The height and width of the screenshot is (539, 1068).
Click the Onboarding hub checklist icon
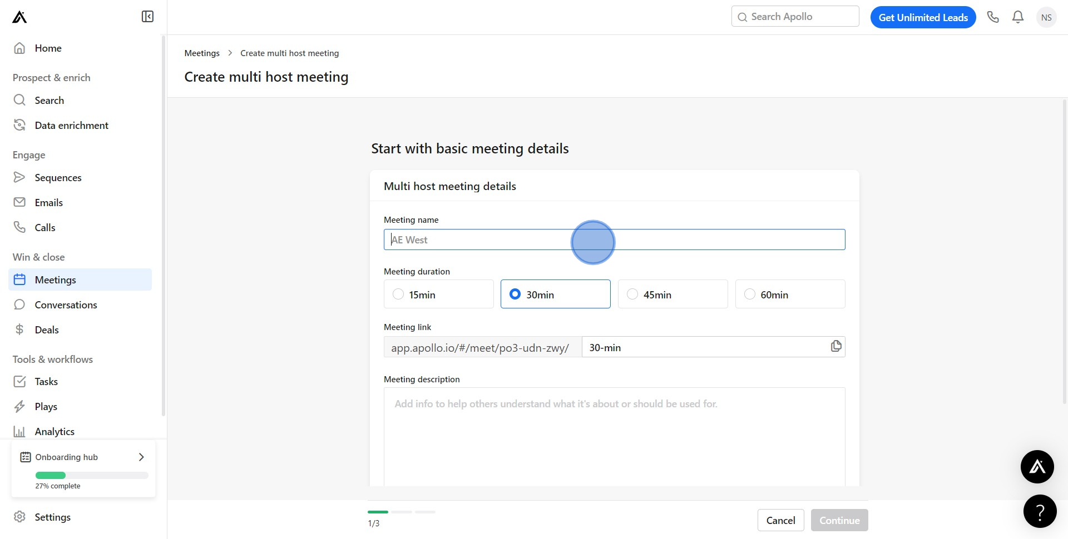coord(26,457)
